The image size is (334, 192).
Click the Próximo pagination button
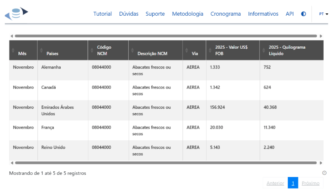coord(311,183)
